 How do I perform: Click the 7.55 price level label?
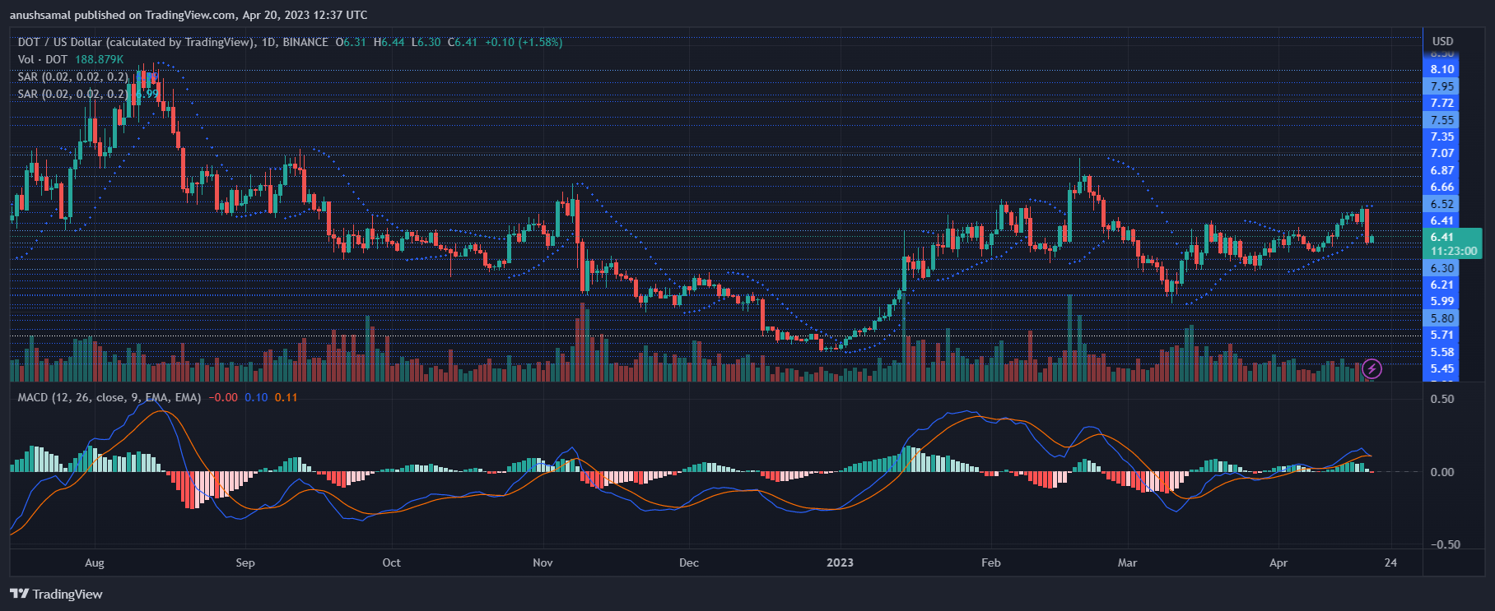click(1441, 120)
